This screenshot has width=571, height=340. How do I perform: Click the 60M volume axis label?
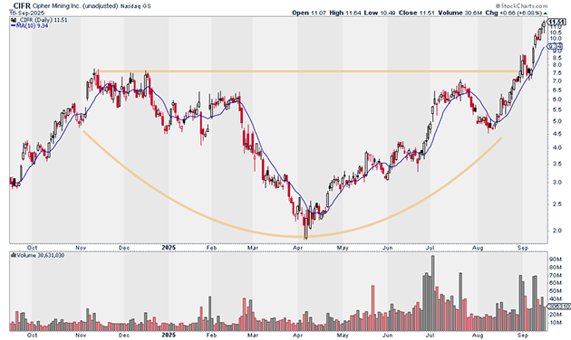[x=555, y=283]
